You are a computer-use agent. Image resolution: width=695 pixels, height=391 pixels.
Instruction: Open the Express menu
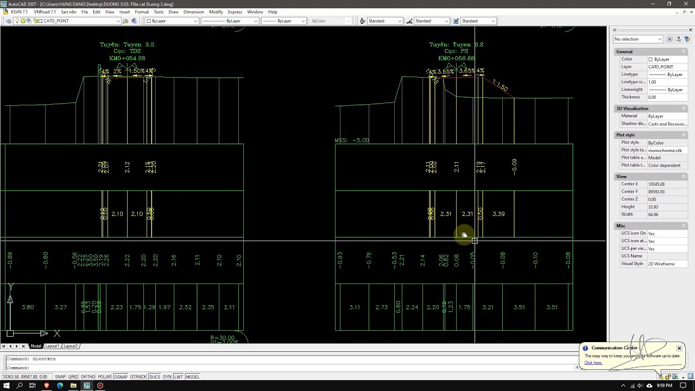point(235,12)
